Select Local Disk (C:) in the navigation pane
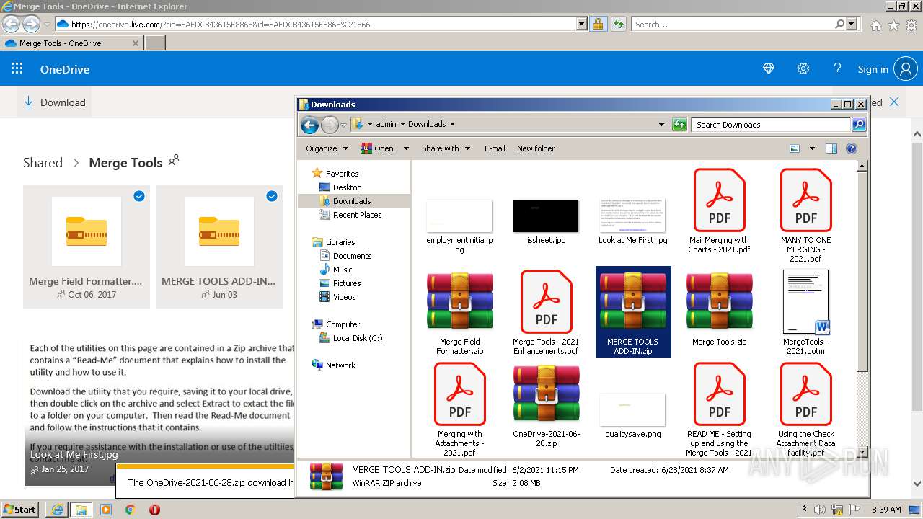 tap(357, 338)
